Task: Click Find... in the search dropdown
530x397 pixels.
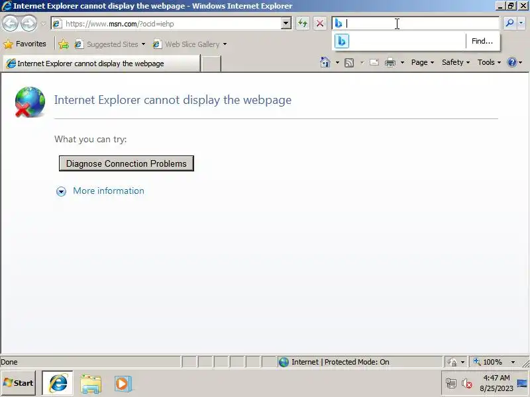Action: click(x=482, y=41)
